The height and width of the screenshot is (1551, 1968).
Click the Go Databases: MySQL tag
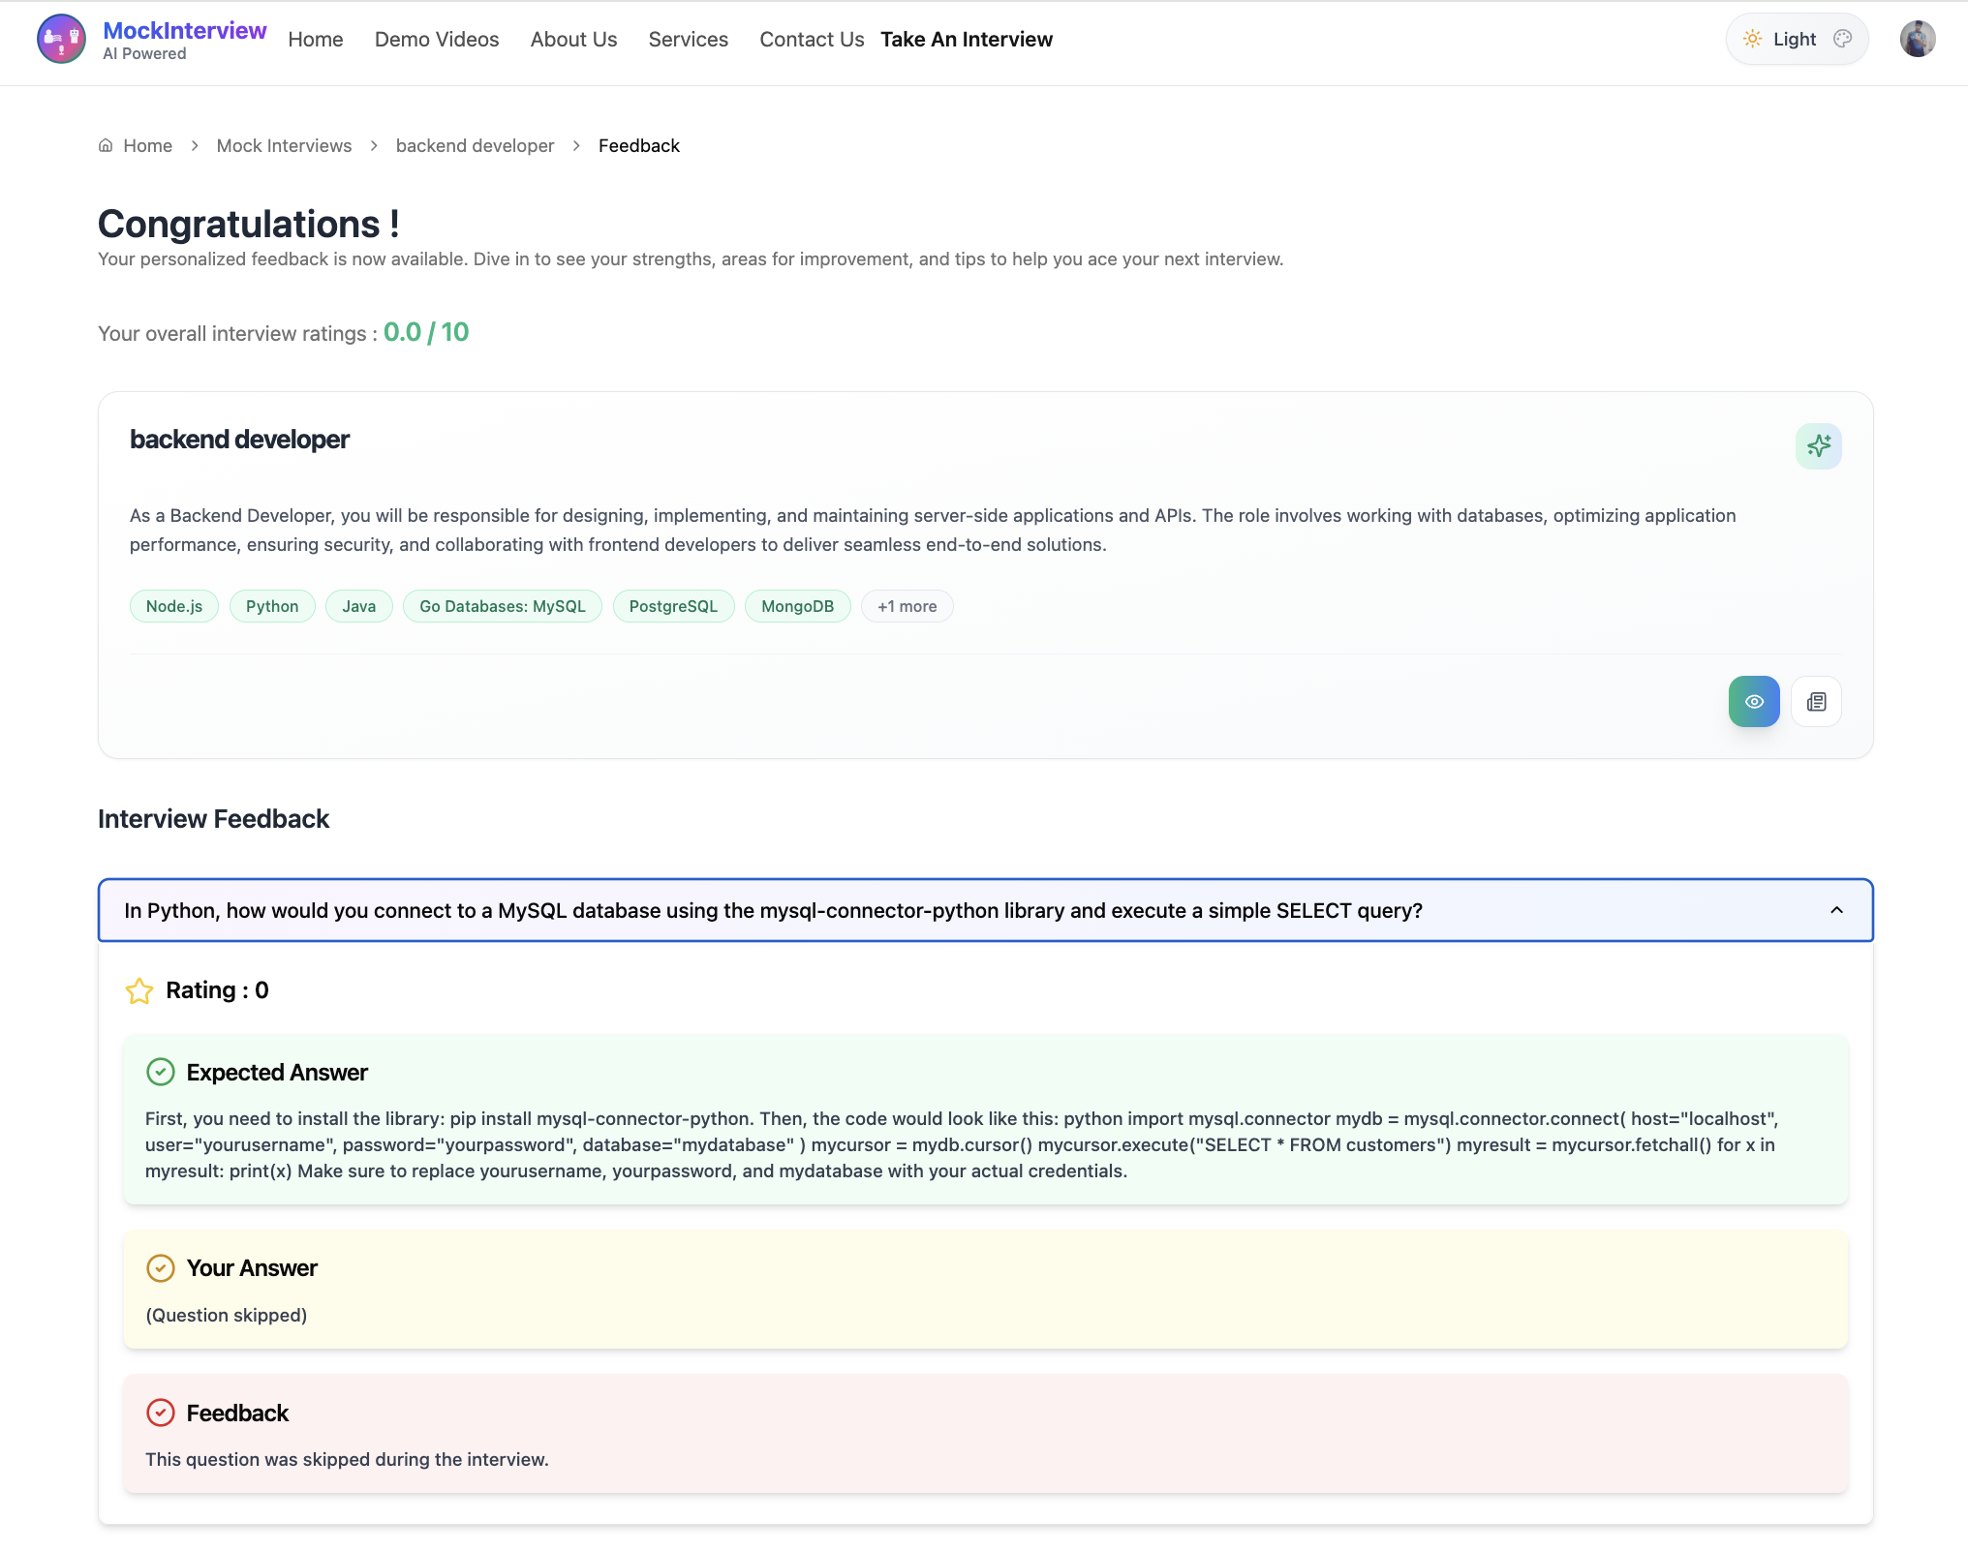pos(503,606)
